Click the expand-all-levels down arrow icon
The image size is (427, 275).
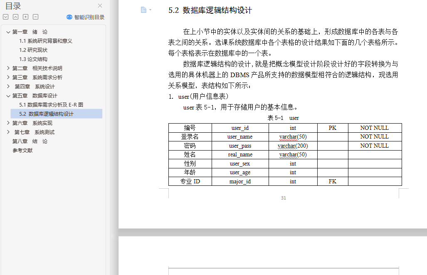click(x=5, y=17)
